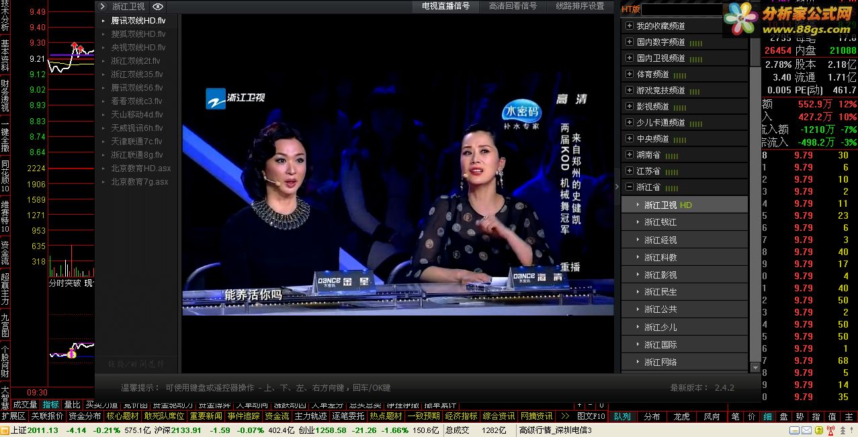Select the 细 view tab
Image resolution: width=858 pixels, height=437 pixels.
[767, 416]
